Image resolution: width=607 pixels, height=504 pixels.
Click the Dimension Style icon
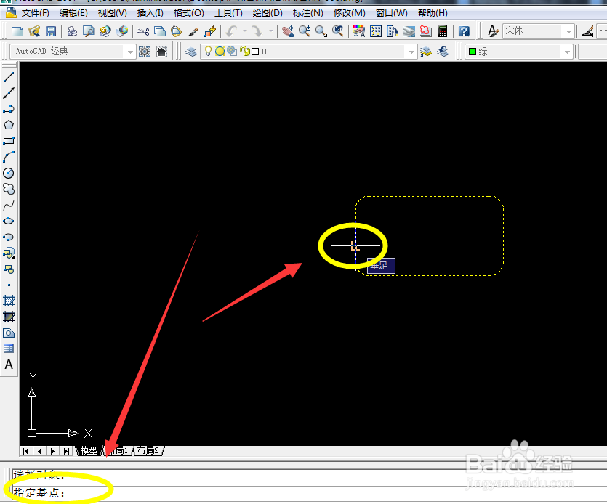[587, 31]
